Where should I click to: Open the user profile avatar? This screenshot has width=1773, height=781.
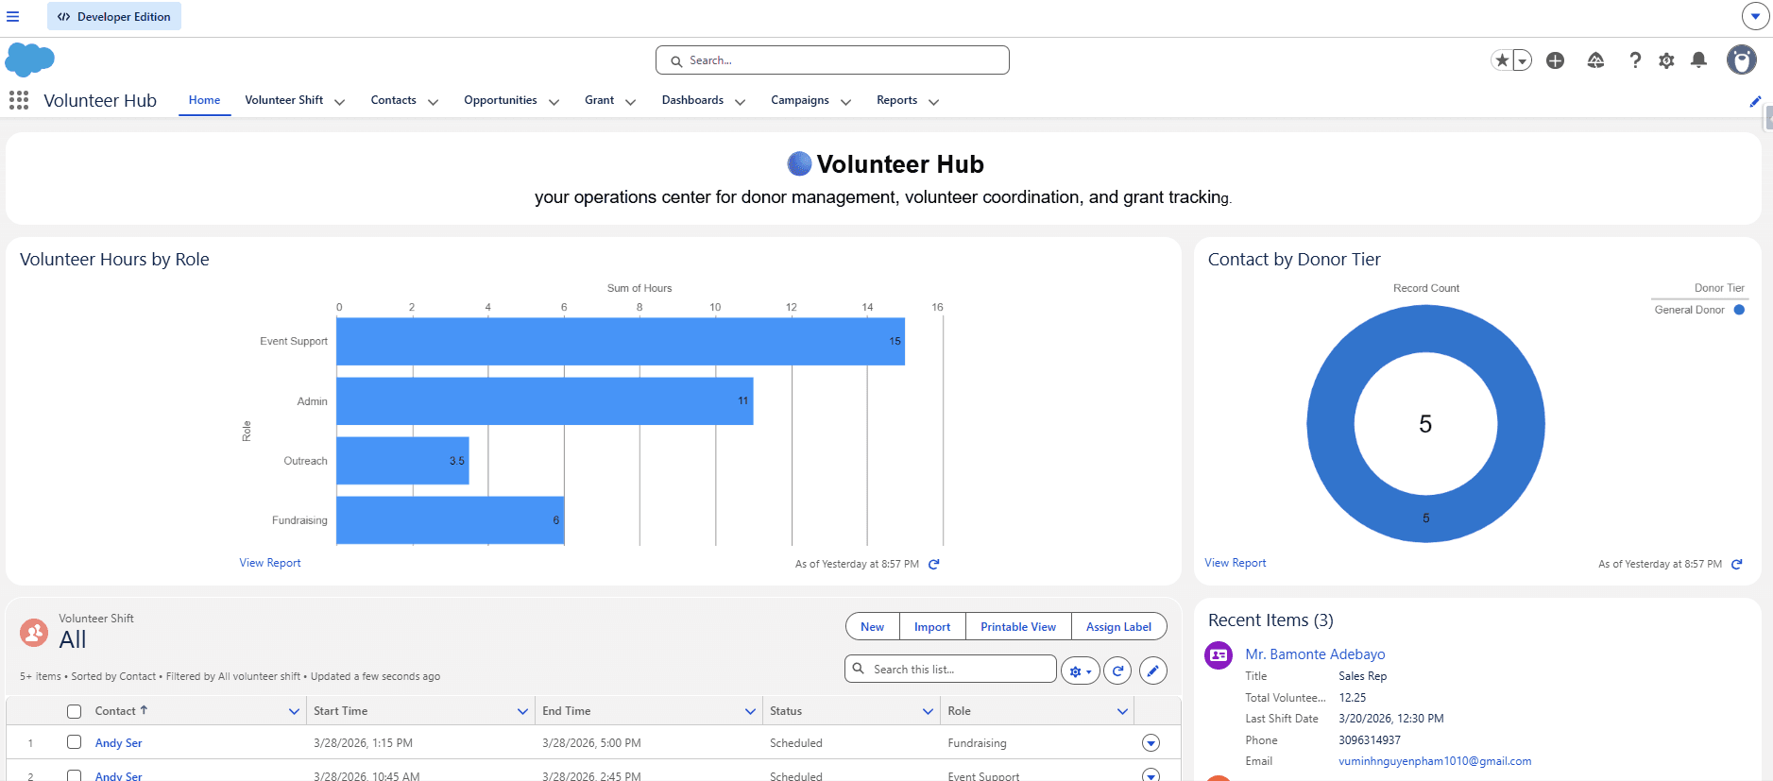point(1741,60)
